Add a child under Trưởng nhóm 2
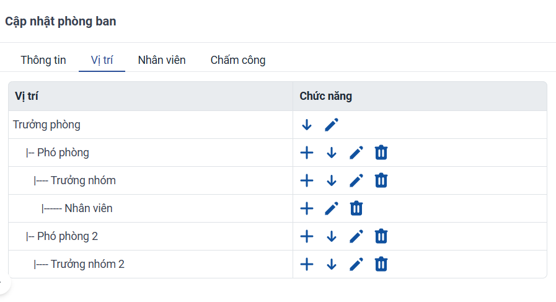 pyautogui.click(x=307, y=264)
